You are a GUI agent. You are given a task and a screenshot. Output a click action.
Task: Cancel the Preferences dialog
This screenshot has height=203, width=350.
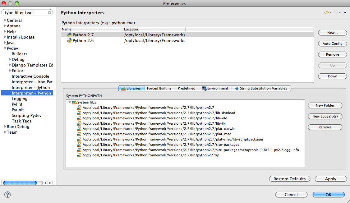point(291,195)
